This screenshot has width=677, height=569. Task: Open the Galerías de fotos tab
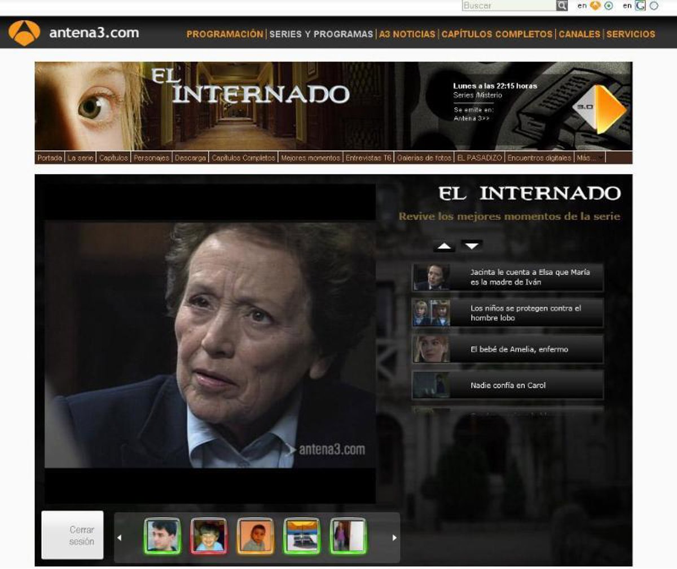[x=424, y=158]
